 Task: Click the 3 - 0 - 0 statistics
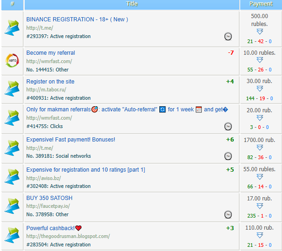pos(259,127)
